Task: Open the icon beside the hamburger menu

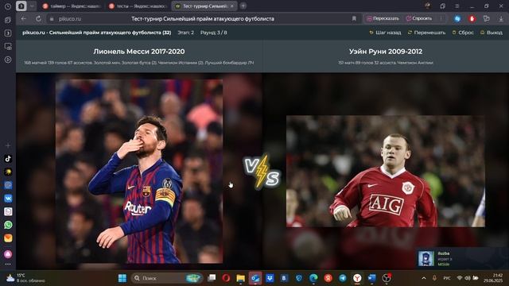Action: point(442,6)
